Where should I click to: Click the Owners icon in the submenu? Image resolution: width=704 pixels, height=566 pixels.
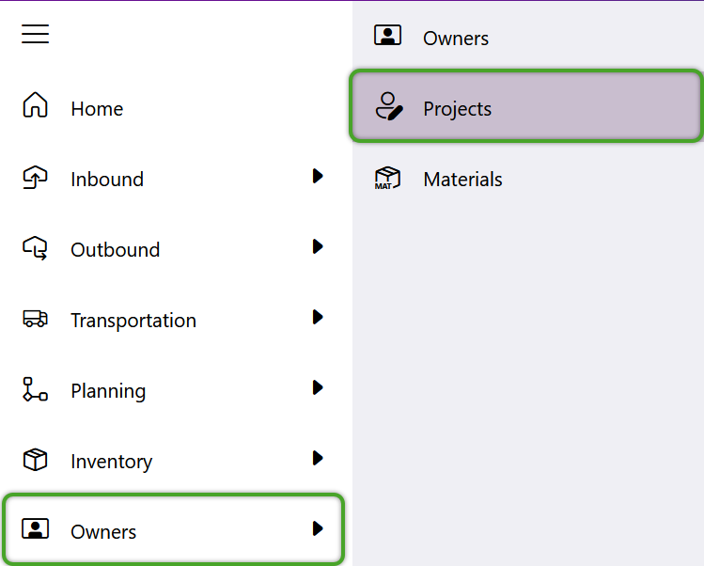387,35
